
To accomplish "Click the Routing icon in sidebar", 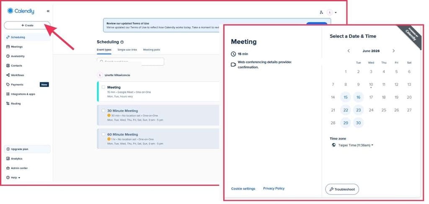I will click(x=8, y=103).
